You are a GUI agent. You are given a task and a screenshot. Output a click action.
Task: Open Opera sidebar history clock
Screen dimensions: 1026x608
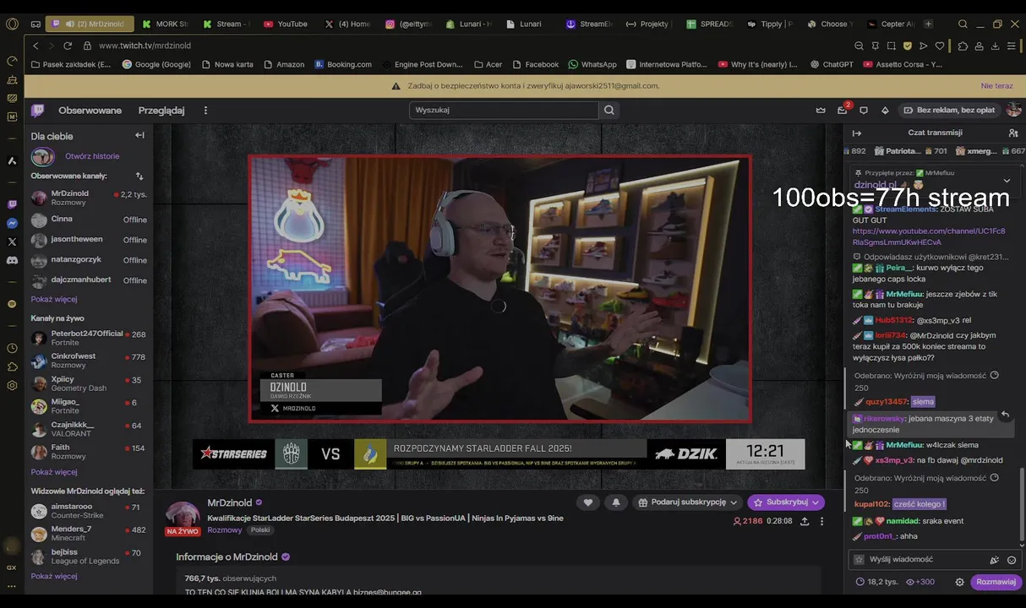pyautogui.click(x=12, y=348)
